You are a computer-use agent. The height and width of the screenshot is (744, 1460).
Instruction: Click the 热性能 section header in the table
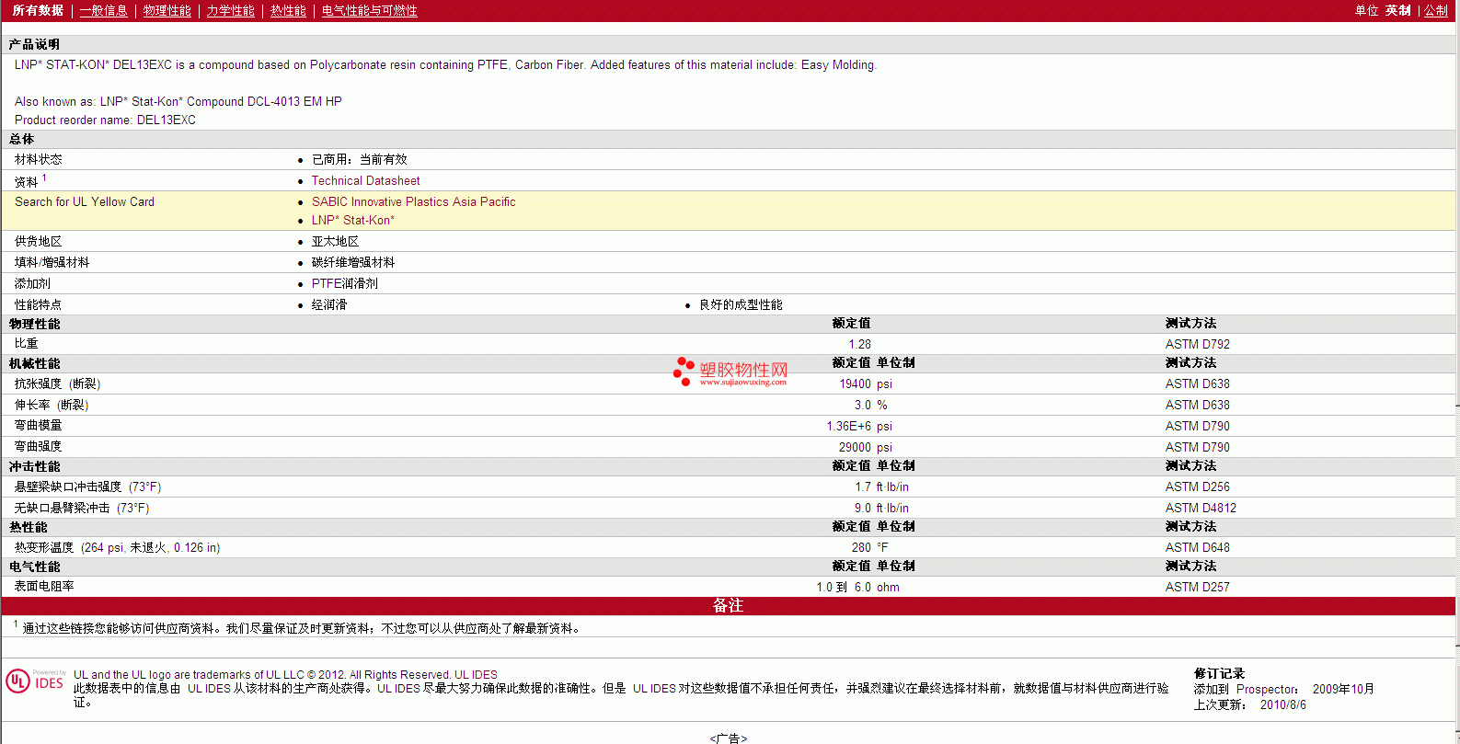point(29,528)
